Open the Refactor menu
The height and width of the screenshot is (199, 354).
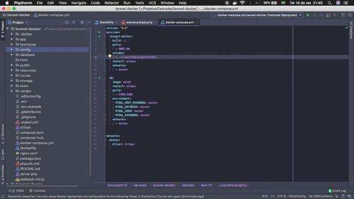click(x=112, y=3)
